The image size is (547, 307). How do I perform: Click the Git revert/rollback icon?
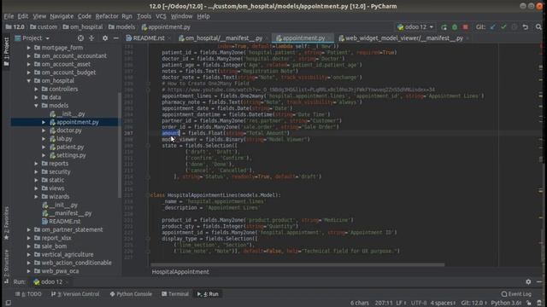click(525, 27)
